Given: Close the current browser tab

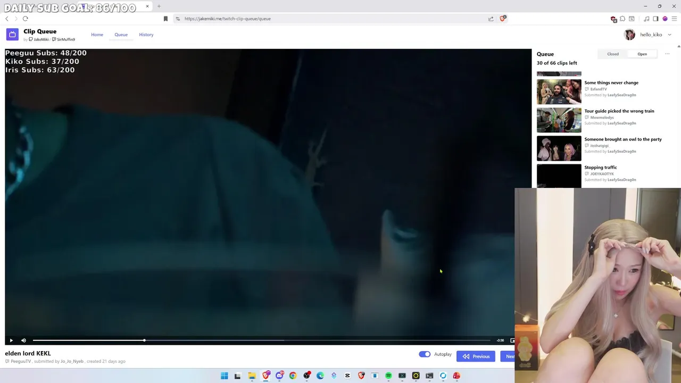Looking at the screenshot, I should tap(147, 6).
